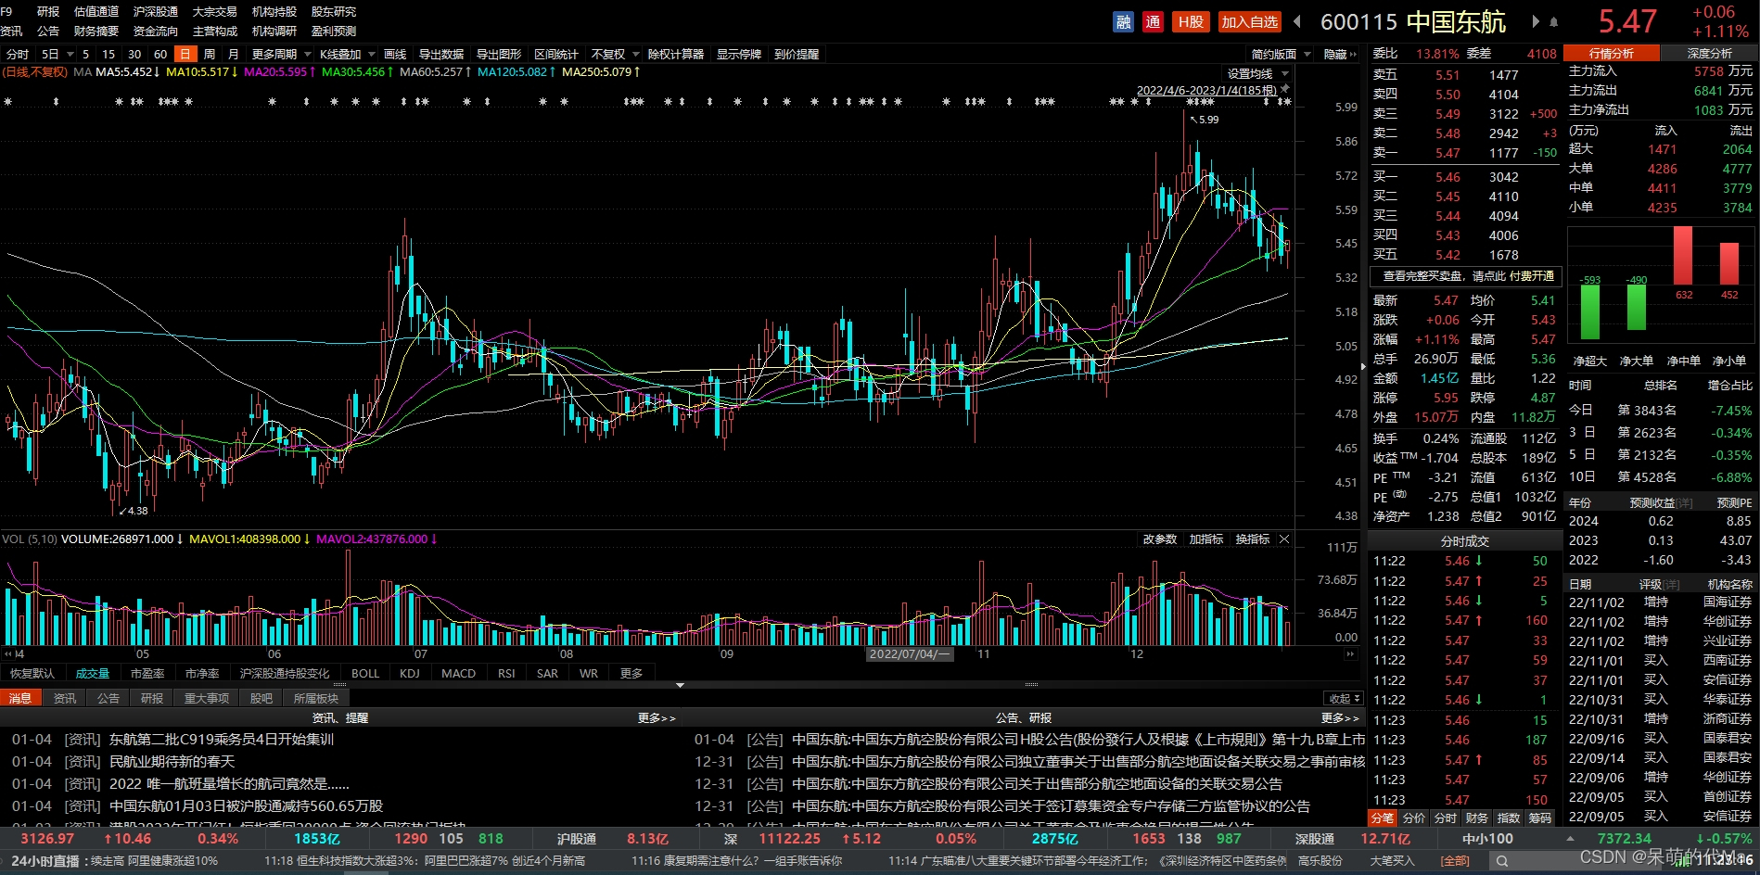Screen dimensions: 1760x875
Task: Expand 更多 indicators list
Action: pyautogui.click(x=631, y=673)
